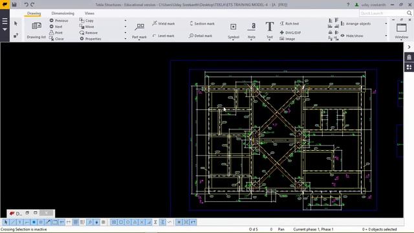Add Text with large T icon
Viewport: 414px width, 233px height.
tap(270, 30)
